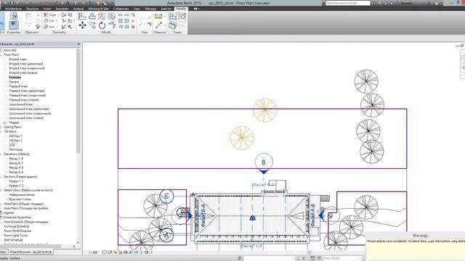
Task: Select 'Кровля' floor plan in browser
Action: pos(14,82)
